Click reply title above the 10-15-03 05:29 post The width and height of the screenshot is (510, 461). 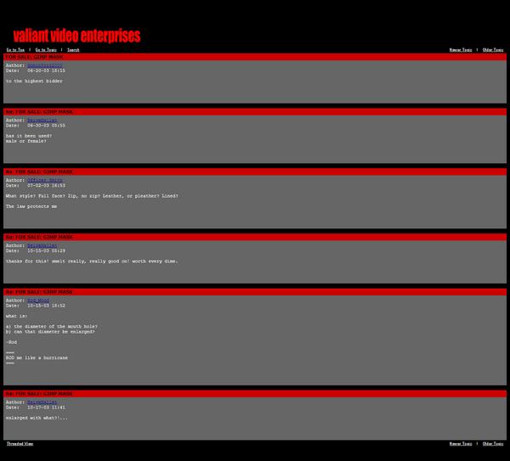39,237
